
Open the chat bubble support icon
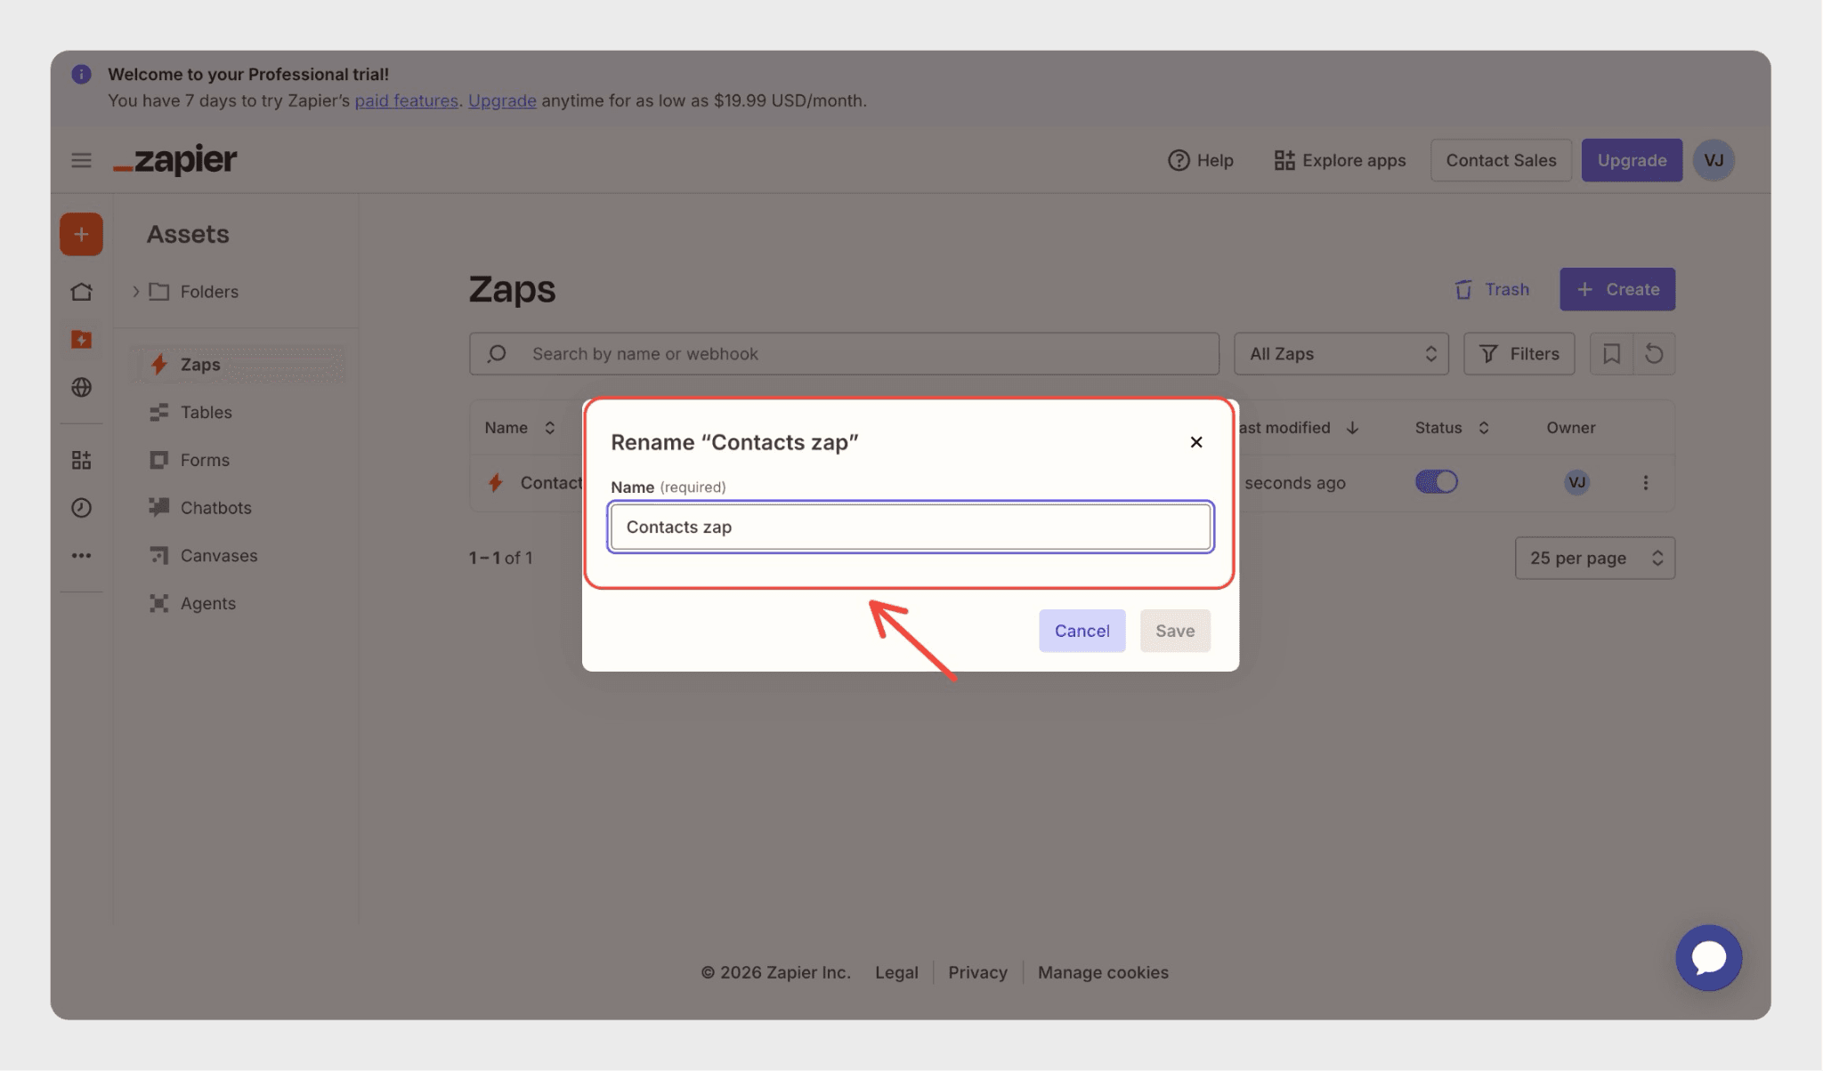coord(1708,958)
